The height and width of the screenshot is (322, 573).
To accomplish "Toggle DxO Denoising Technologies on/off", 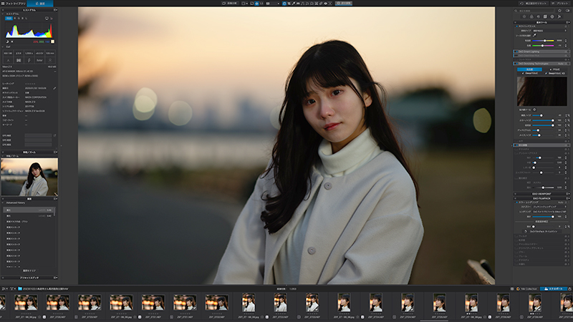I will [x=516, y=64].
